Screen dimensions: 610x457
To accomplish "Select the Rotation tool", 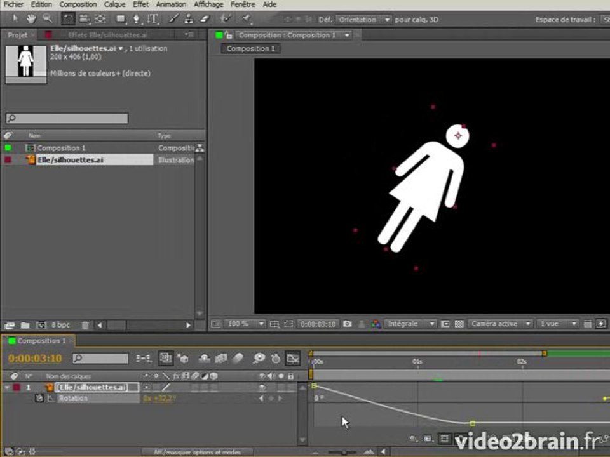I will click(68, 18).
